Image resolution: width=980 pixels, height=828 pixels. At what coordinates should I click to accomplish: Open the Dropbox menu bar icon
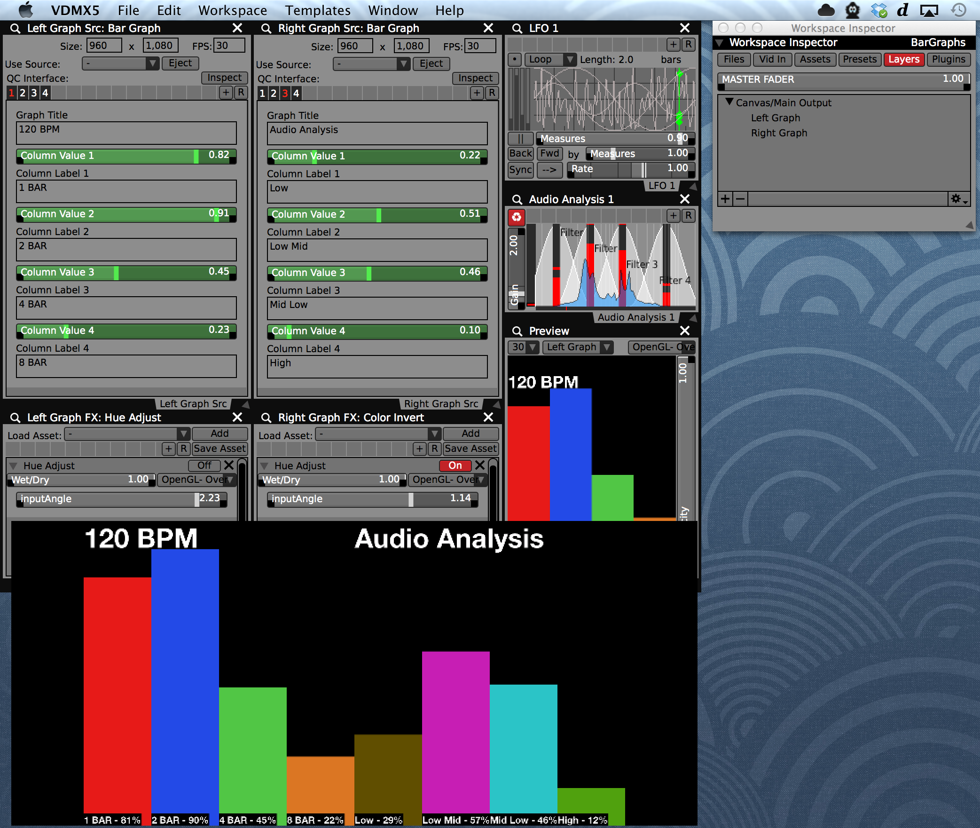(878, 10)
